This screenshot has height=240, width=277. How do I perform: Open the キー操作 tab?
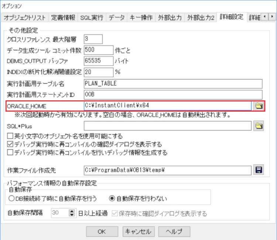[x=141, y=18]
